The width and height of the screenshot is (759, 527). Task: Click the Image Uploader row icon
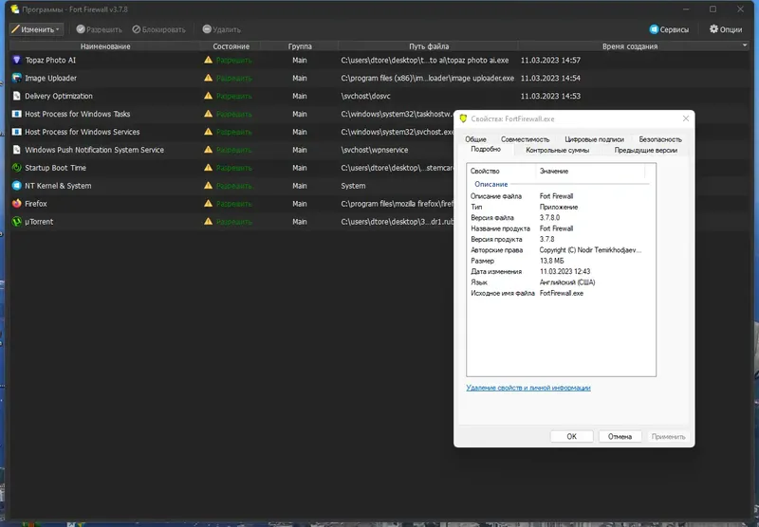point(16,78)
